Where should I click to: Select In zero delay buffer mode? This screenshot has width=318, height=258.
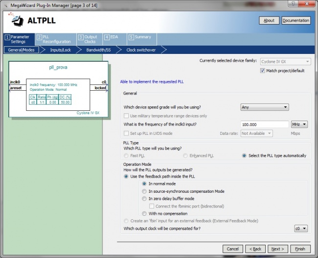click(x=144, y=199)
